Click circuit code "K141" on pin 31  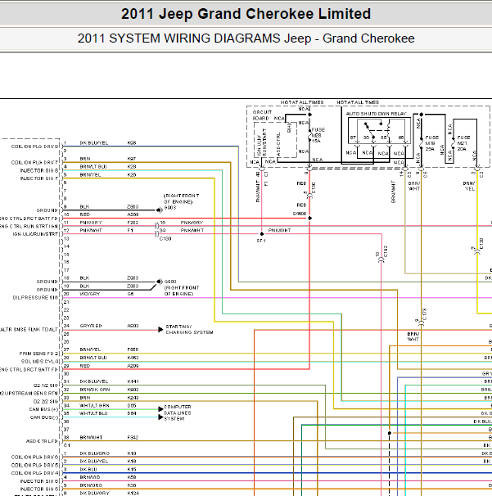coord(133,381)
